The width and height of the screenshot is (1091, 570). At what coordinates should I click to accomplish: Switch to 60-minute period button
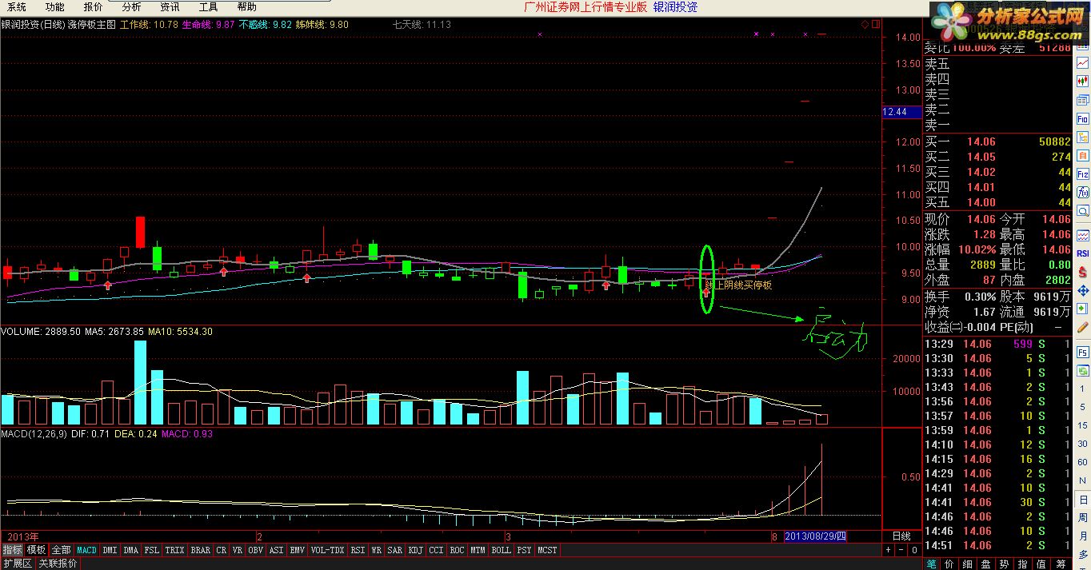[1083, 460]
